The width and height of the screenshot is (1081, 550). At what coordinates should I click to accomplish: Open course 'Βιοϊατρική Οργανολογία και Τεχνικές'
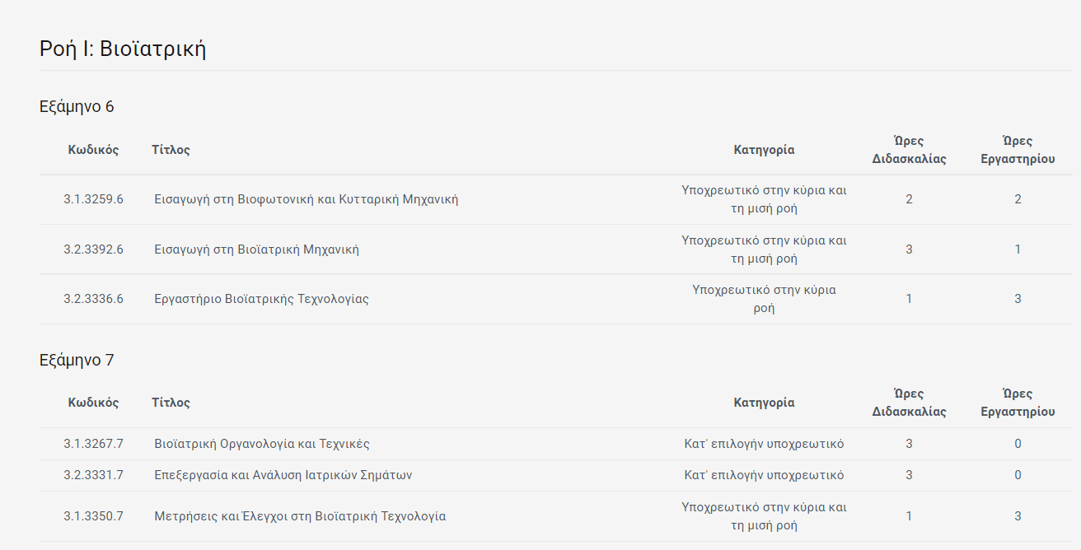(x=262, y=444)
